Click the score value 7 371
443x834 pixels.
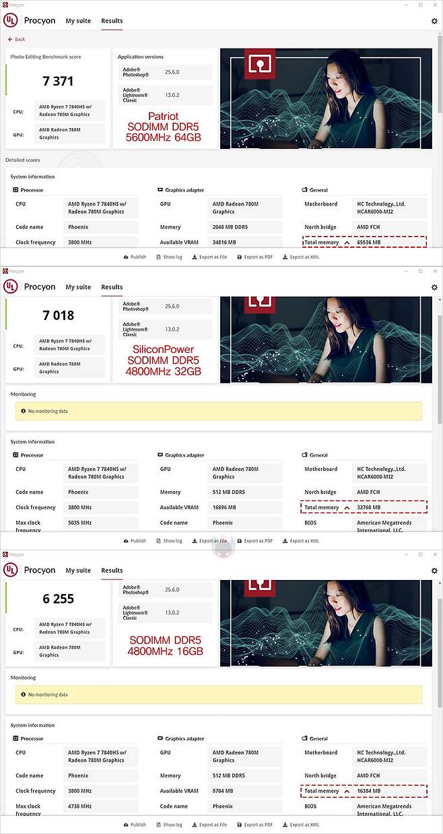(x=58, y=81)
